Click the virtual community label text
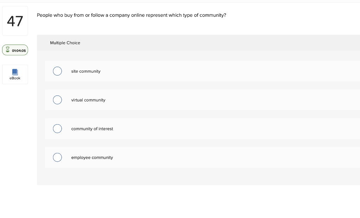The width and height of the screenshot is (360, 218). click(88, 100)
